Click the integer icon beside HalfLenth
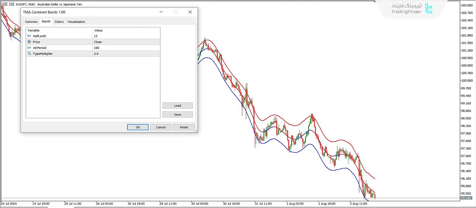476x208 pixels. pyautogui.click(x=29, y=36)
